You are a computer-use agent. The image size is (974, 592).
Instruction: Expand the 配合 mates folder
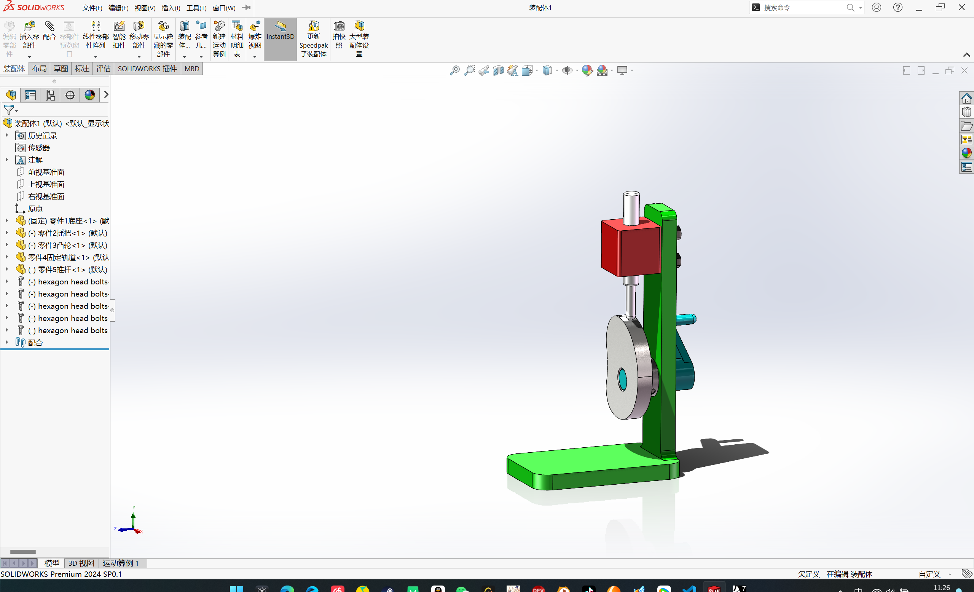coord(7,342)
